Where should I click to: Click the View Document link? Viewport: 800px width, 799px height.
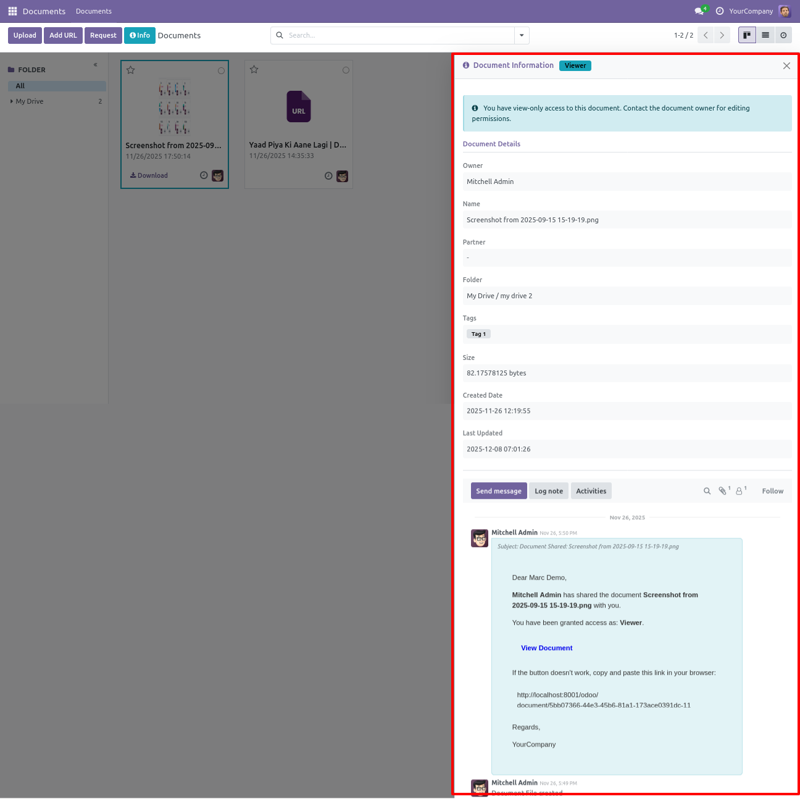click(546, 648)
